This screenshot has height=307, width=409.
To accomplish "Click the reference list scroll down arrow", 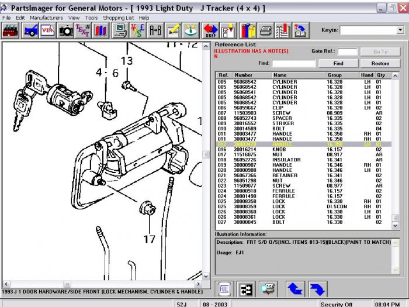I will (396, 226).
